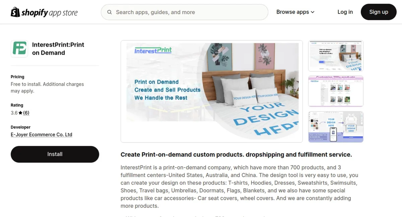
Task: Click the Pricing section heading
Action: [17, 77]
